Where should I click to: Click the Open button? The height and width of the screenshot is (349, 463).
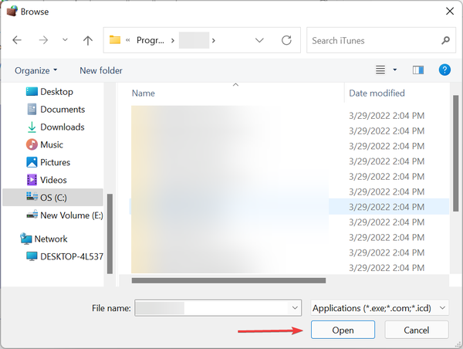point(343,330)
